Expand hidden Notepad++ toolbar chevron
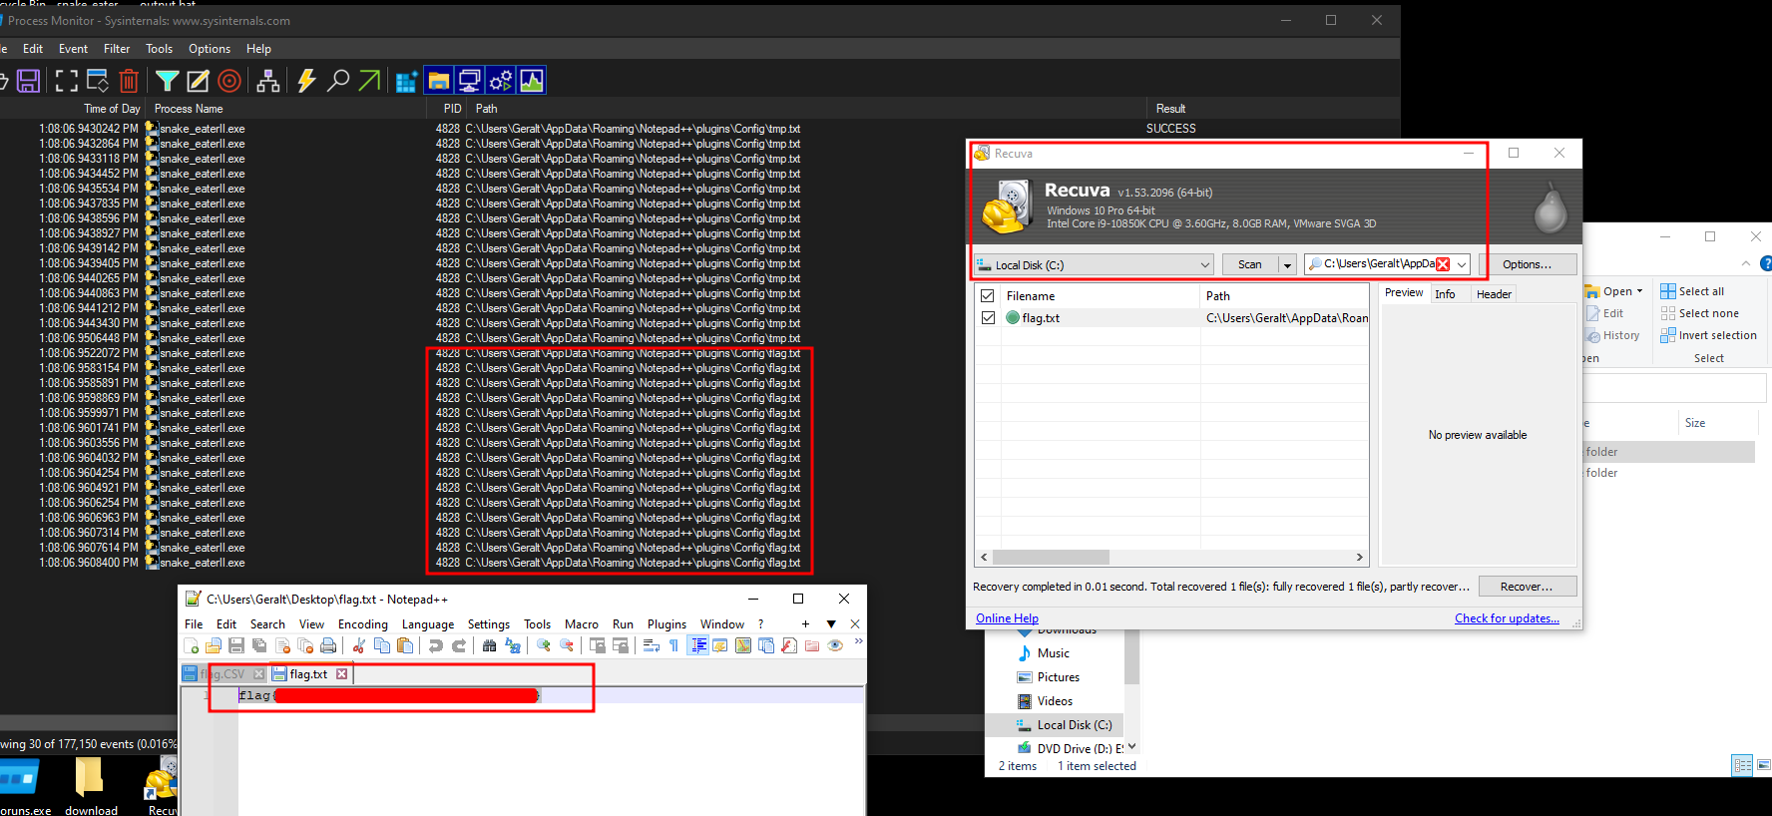Screen dimensions: 1772x816 coord(858,641)
